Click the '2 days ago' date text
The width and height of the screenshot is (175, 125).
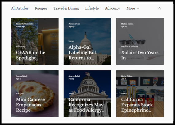pos(21,27)
